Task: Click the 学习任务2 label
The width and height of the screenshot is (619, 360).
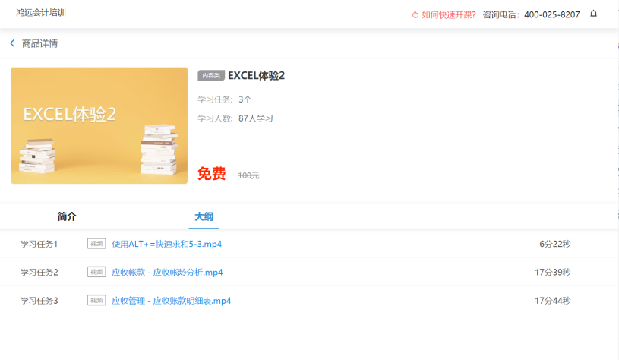Action: (39, 273)
